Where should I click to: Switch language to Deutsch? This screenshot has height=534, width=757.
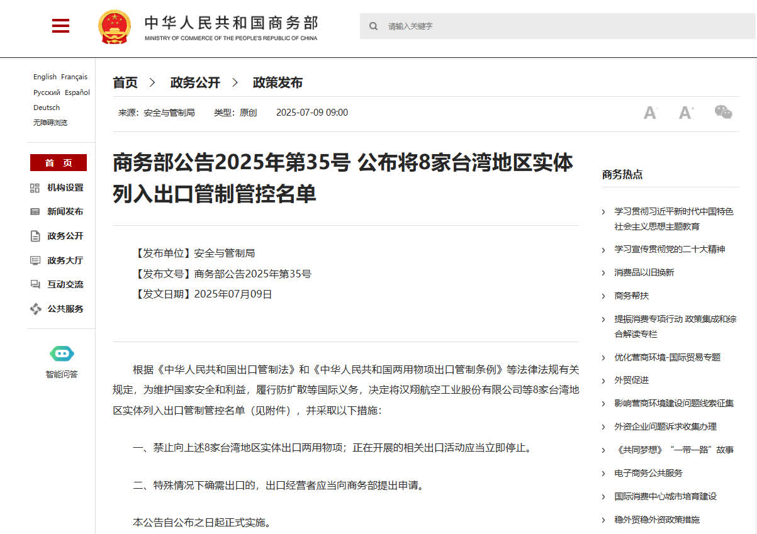coord(47,108)
